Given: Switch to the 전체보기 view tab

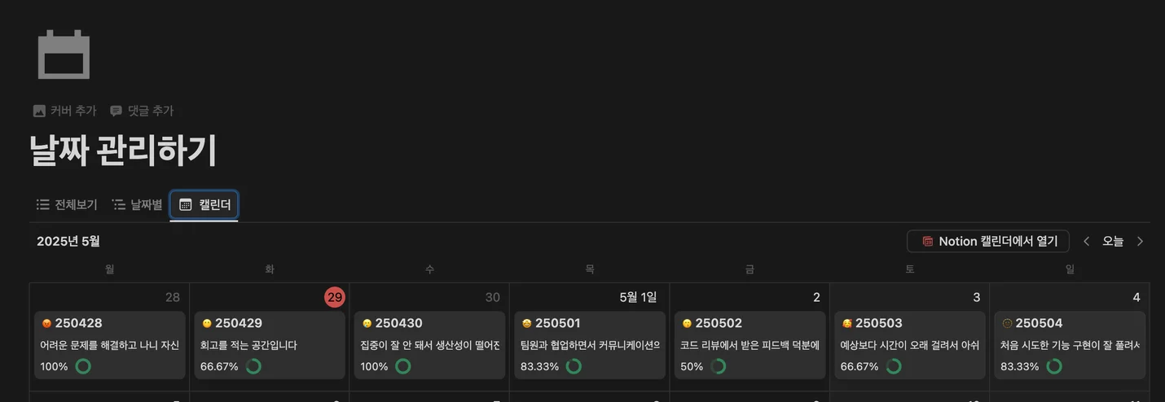Looking at the screenshot, I should click(x=67, y=204).
